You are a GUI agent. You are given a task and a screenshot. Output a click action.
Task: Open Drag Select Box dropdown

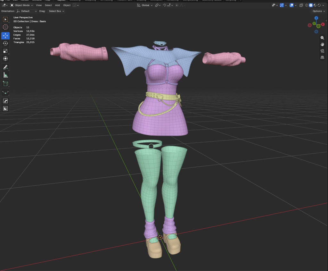(x=56, y=11)
